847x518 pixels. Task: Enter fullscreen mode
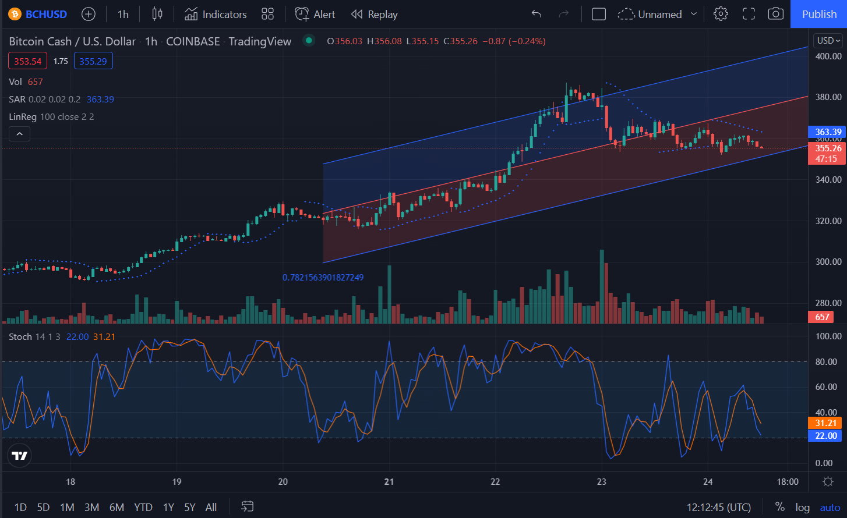[x=749, y=14]
